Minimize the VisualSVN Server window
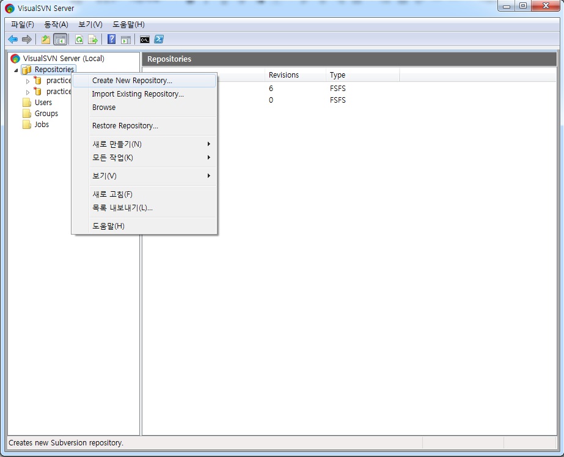 [507, 5]
